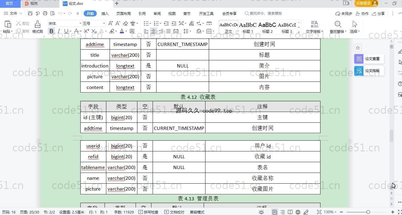Image resolution: width=402 pixels, height=215 pixels.
Task: Click the 未同步 sync button
Action: (x=344, y=13)
